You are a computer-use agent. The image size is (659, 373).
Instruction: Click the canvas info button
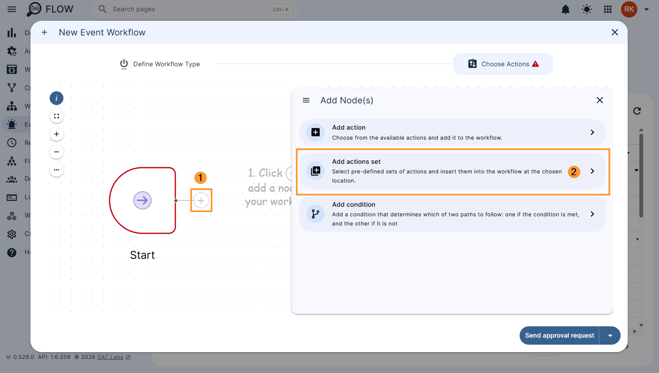pos(56,98)
